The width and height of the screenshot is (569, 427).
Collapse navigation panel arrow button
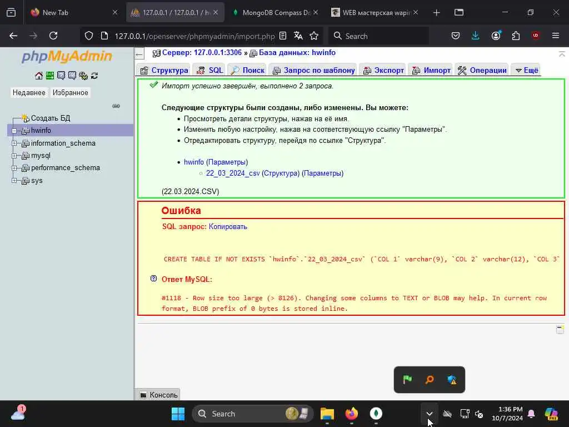tap(139, 55)
